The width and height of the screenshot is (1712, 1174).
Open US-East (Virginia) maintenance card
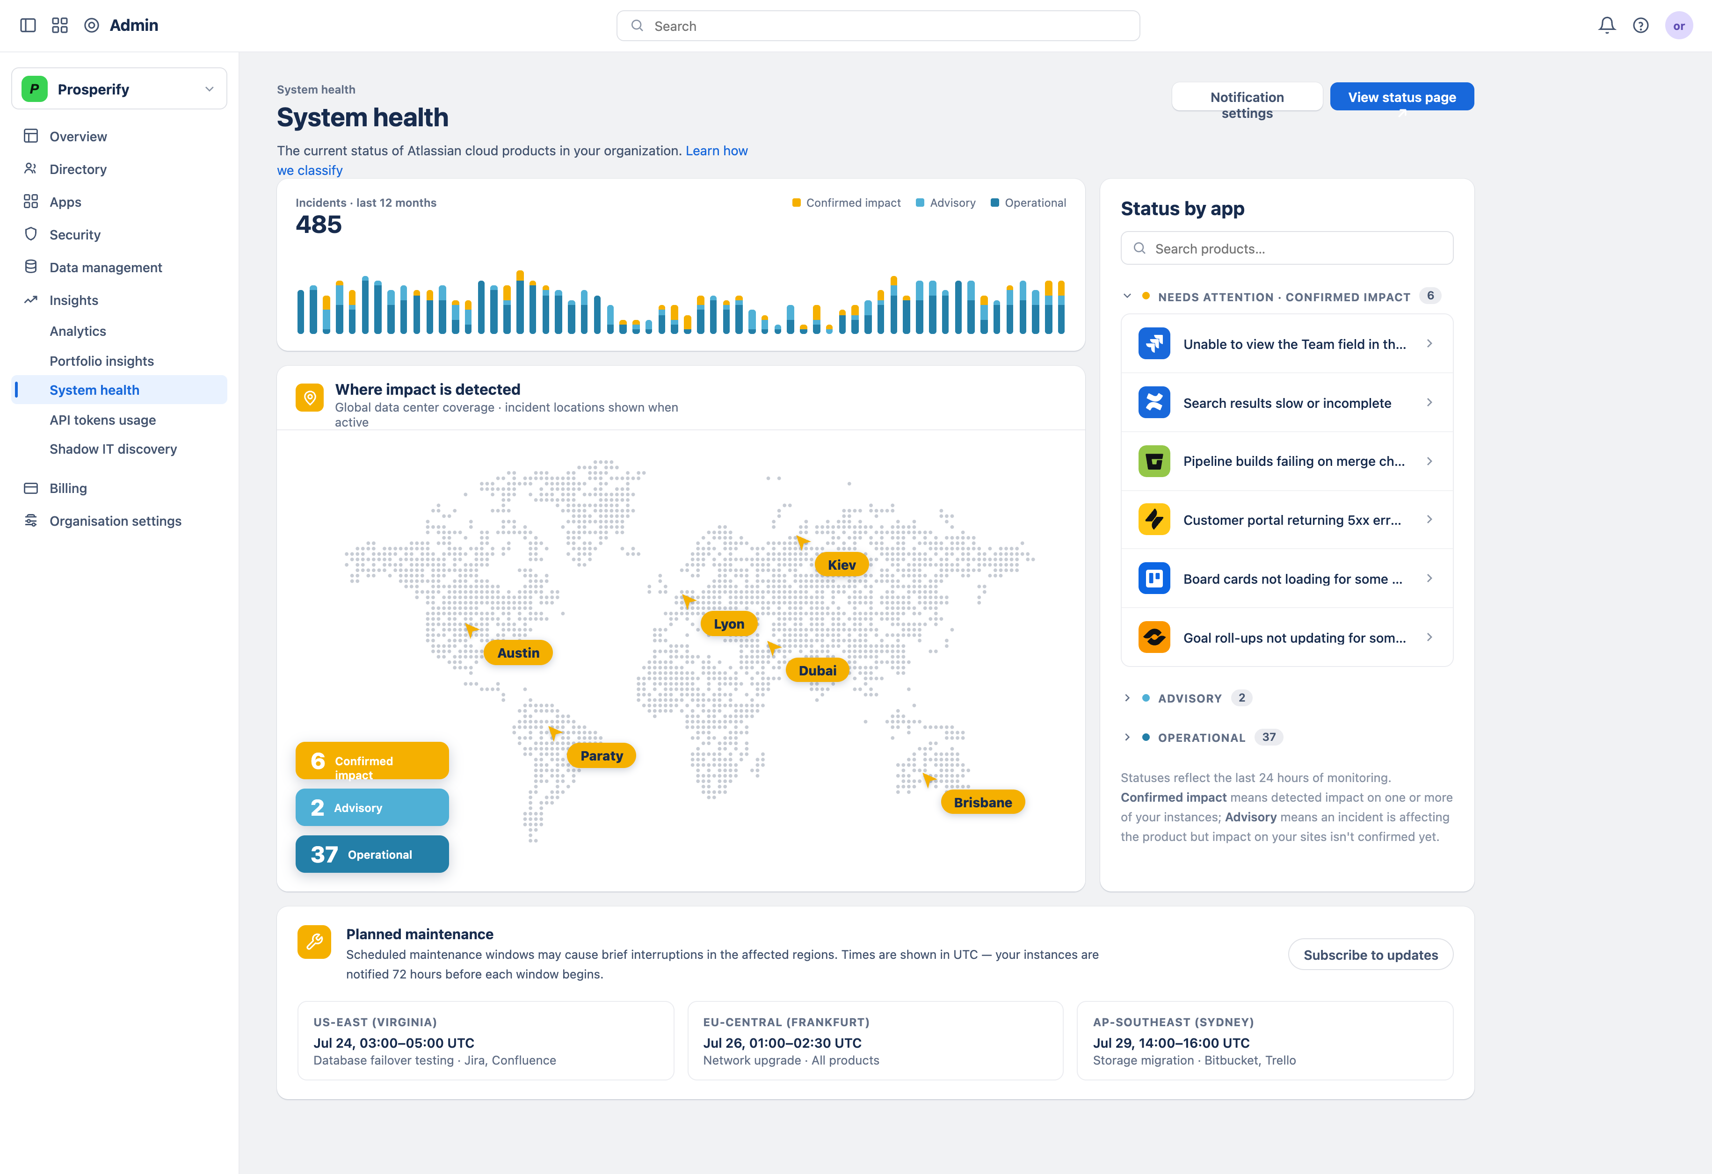click(486, 1040)
